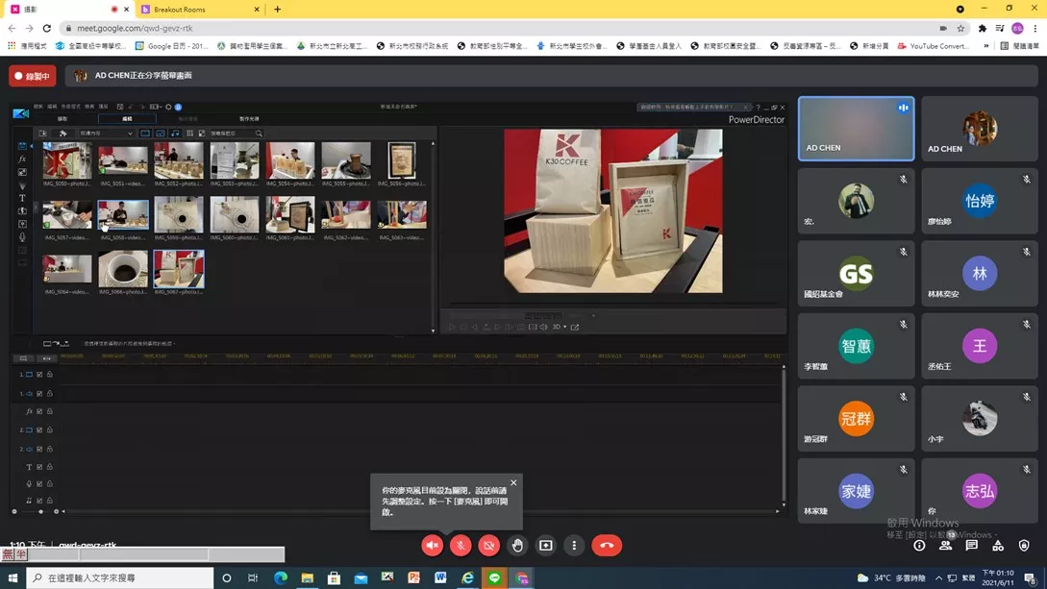The width and height of the screenshot is (1047, 589).
Task: Open the Title Room T icon
Action: tap(22, 198)
